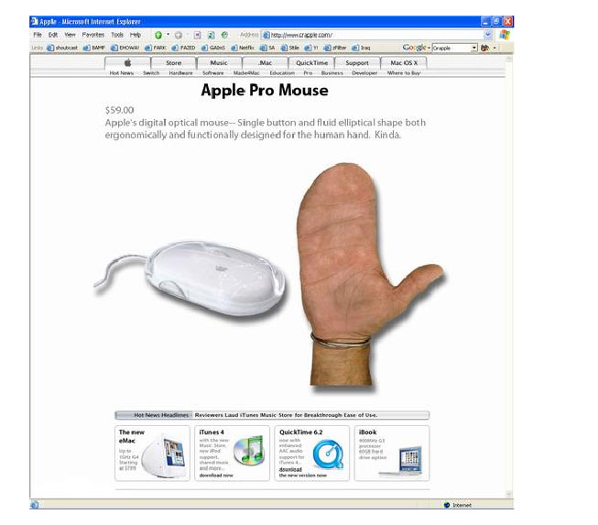Click the Stop toolbar icon

(x=197, y=35)
